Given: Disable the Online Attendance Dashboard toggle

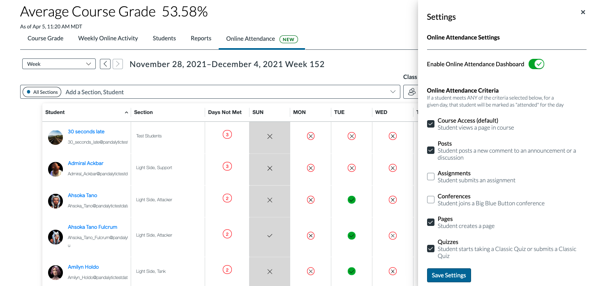Looking at the screenshot, I should (x=536, y=64).
